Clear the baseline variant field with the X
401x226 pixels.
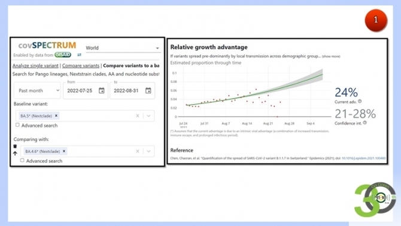coord(138,115)
